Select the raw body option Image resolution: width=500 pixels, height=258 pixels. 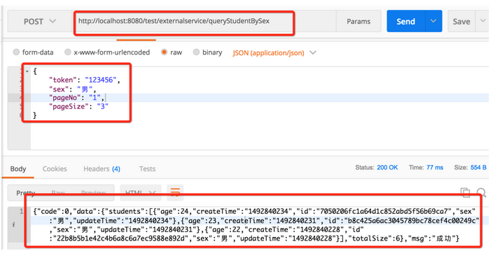pyautogui.click(x=172, y=52)
